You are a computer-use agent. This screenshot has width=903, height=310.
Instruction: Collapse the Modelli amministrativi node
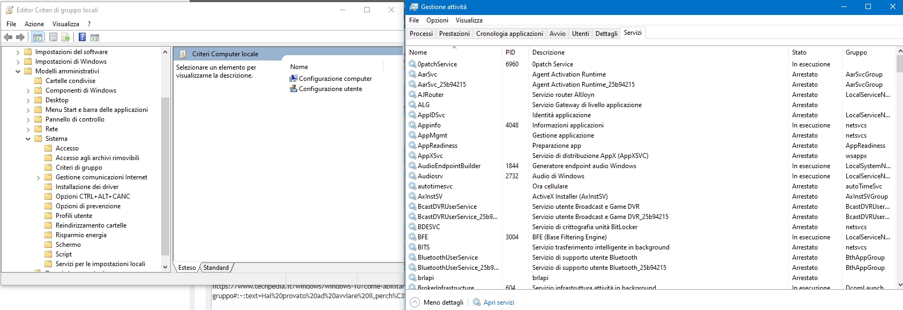pos(18,71)
